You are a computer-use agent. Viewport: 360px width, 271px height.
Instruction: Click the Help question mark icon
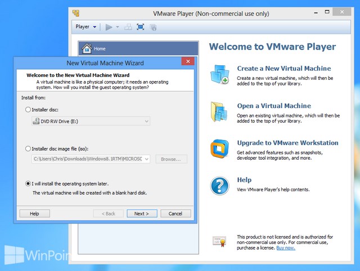[x=219, y=186]
